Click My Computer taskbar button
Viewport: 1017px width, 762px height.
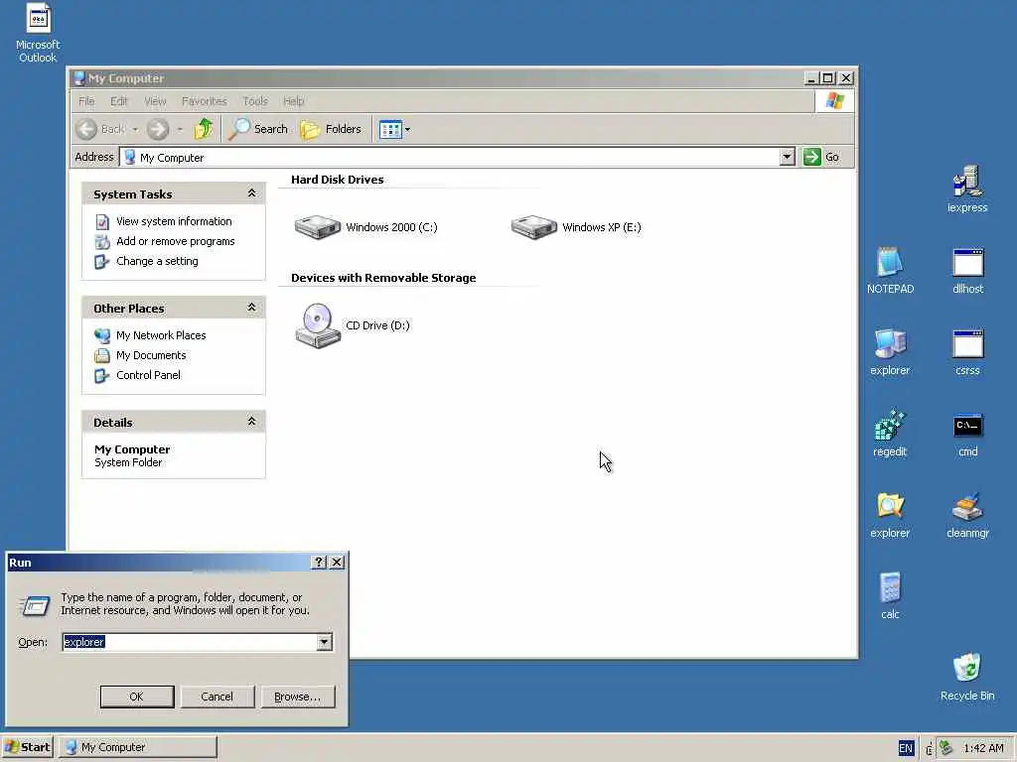[138, 747]
